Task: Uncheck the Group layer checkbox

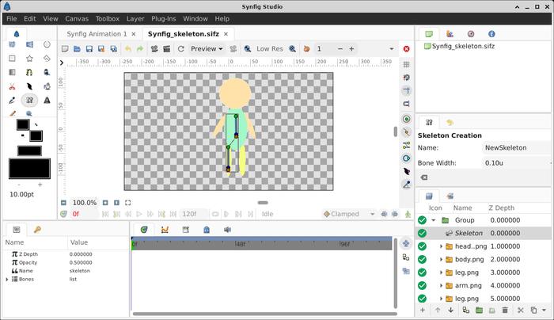Action: [x=422, y=220]
